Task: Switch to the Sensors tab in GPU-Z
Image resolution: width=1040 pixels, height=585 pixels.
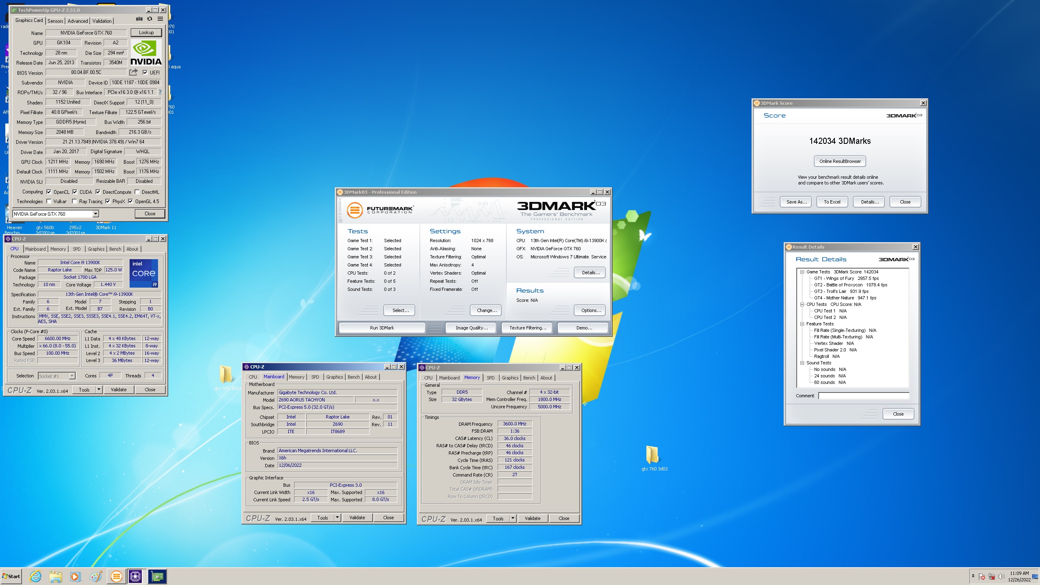Action: pos(55,21)
